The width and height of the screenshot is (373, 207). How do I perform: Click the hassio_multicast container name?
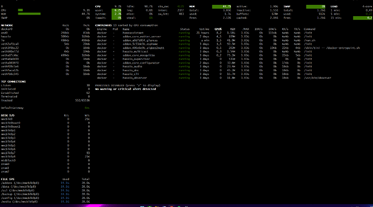coord(135,52)
